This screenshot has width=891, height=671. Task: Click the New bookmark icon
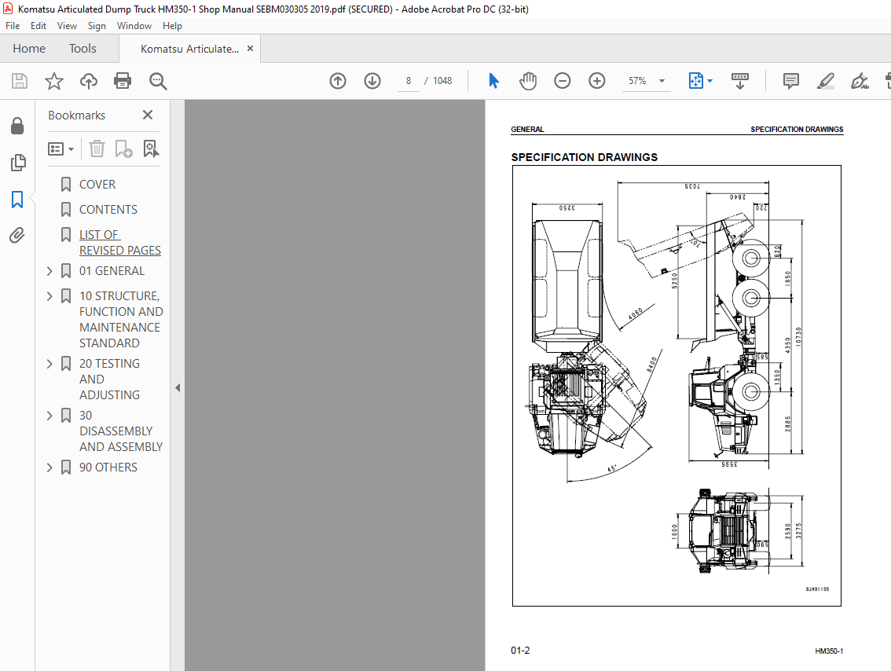(x=123, y=148)
